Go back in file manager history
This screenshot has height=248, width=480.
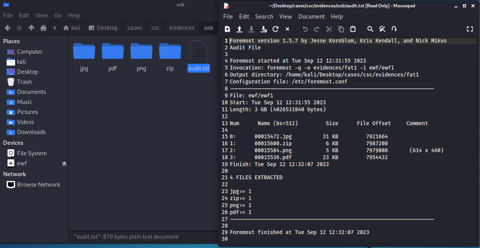[x=7, y=28]
